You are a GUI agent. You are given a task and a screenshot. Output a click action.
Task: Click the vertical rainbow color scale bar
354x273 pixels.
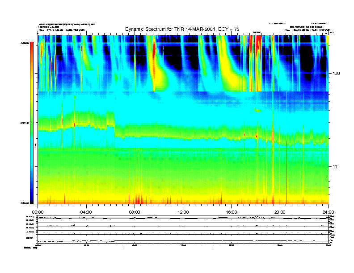(x=32, y=123)
